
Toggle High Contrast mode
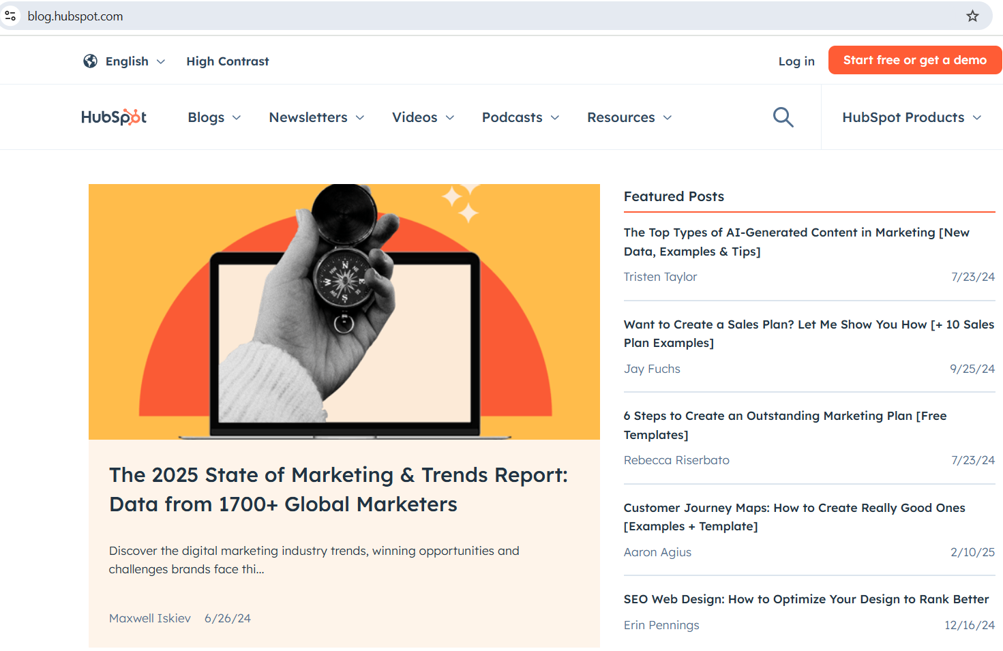click(228, 61)
